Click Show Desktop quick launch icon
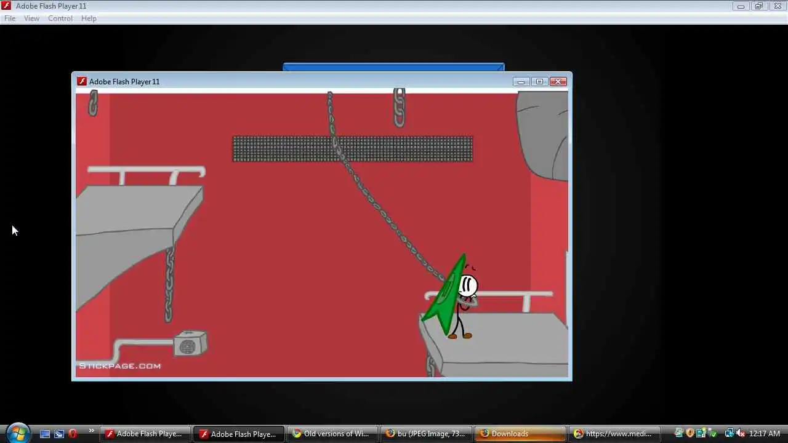788x443 pixels. (45, 434)
